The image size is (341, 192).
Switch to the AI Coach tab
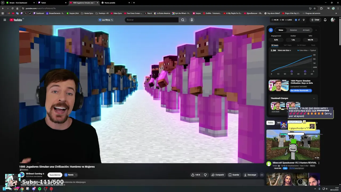coord(306,30)
